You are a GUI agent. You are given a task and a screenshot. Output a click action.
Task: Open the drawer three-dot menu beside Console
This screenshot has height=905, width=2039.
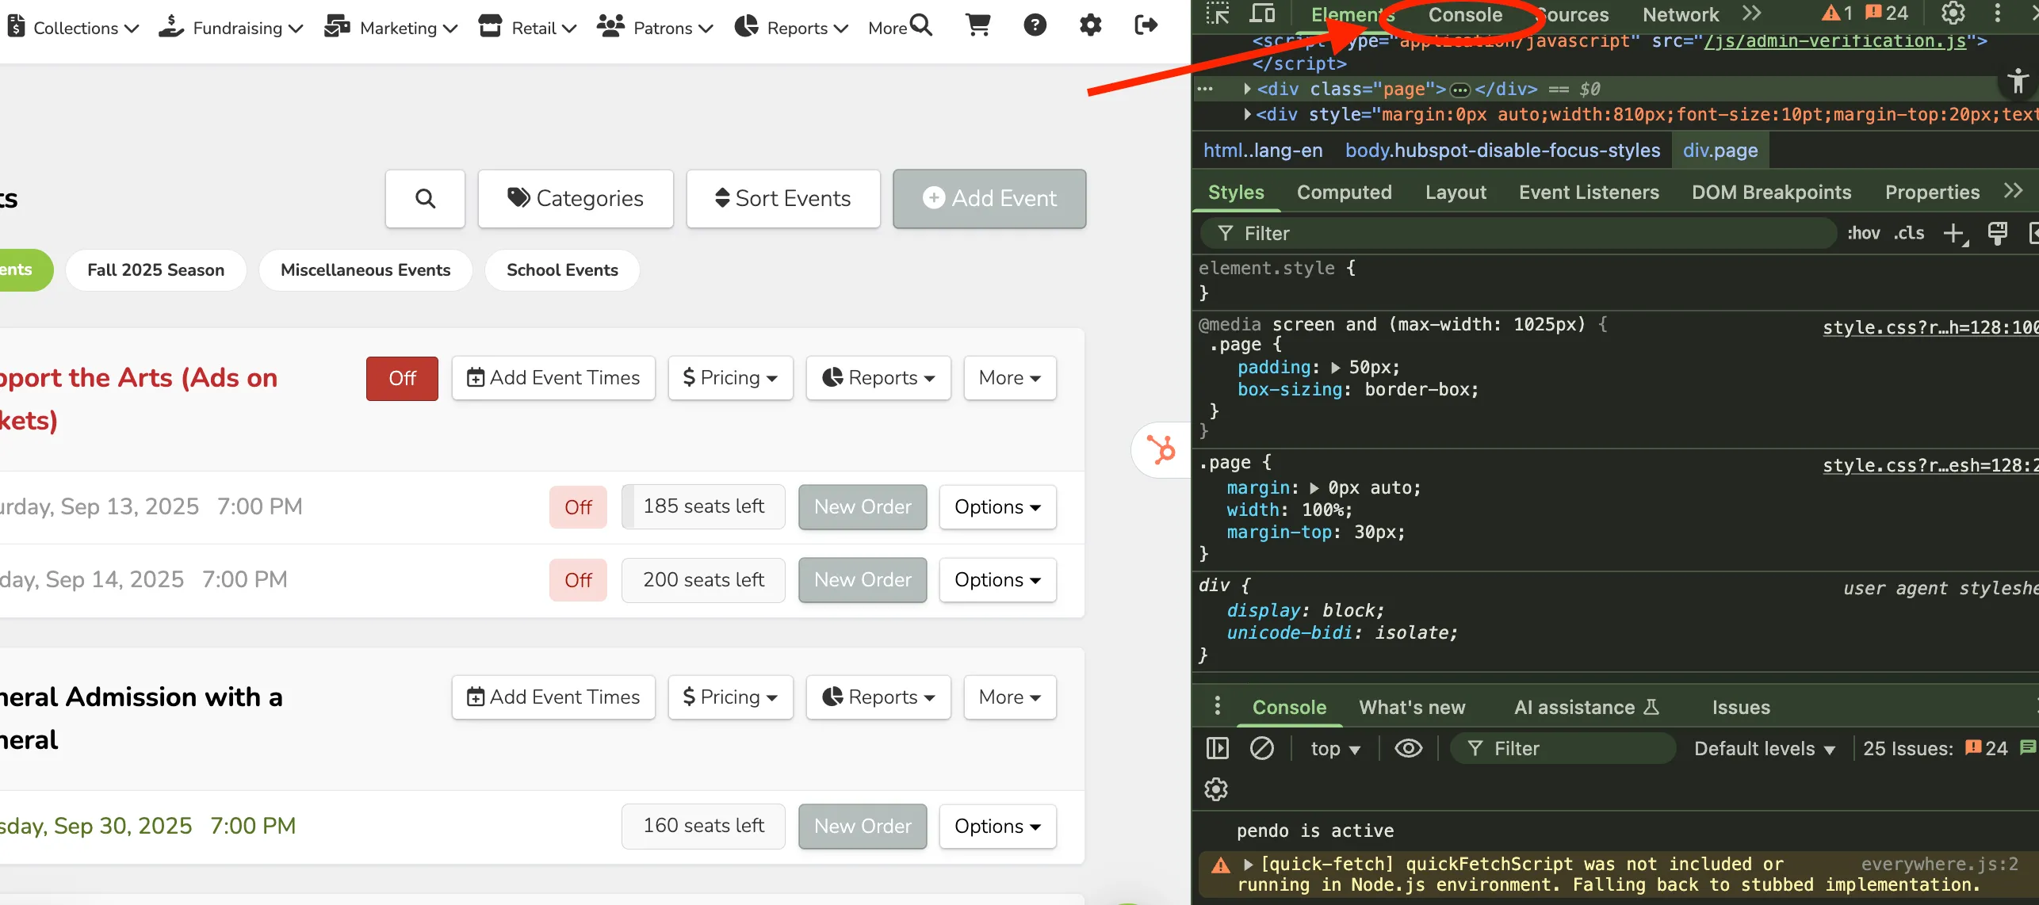tap(1218, 706)
